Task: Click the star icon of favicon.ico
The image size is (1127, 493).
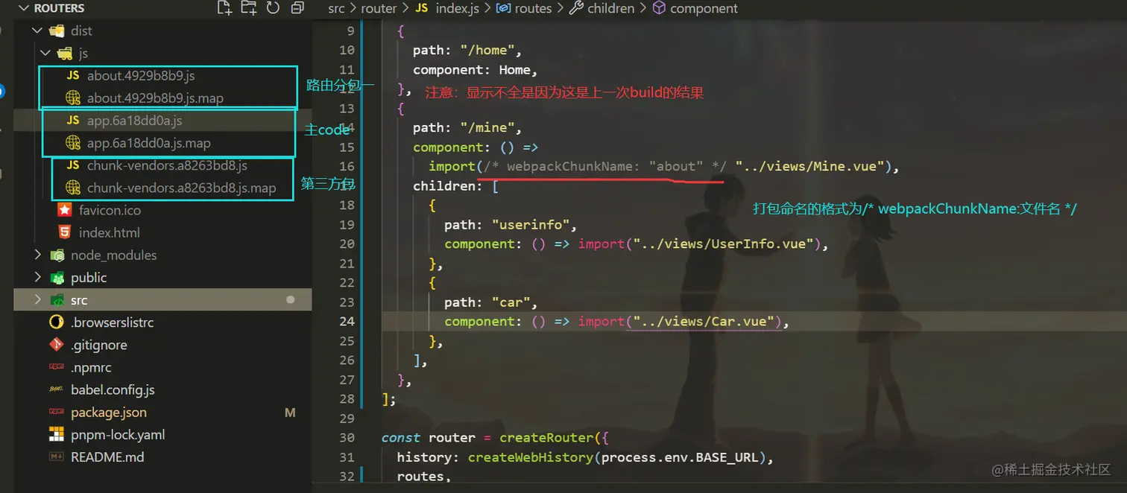Action: [65, 210]
